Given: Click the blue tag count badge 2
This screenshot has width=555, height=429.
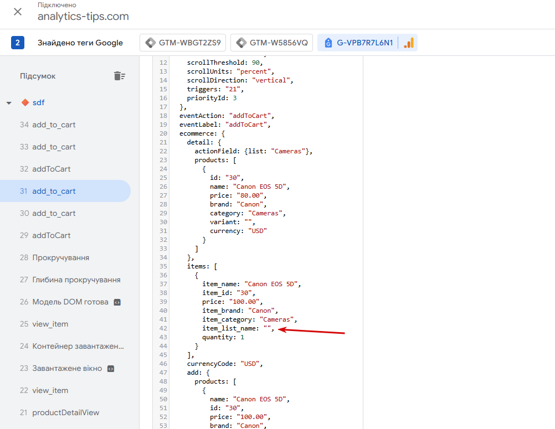Looking at the screenshot, I should tap(18, 43).
